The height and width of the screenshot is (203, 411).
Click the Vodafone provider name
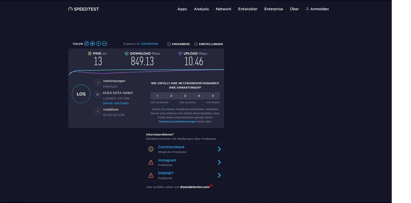pos(111,109)
